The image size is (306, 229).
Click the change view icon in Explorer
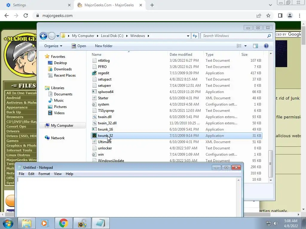pos(239,46)
